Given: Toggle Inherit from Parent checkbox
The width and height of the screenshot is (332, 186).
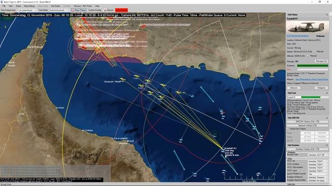Looking at the screenshot, I should tap(288, 129).
